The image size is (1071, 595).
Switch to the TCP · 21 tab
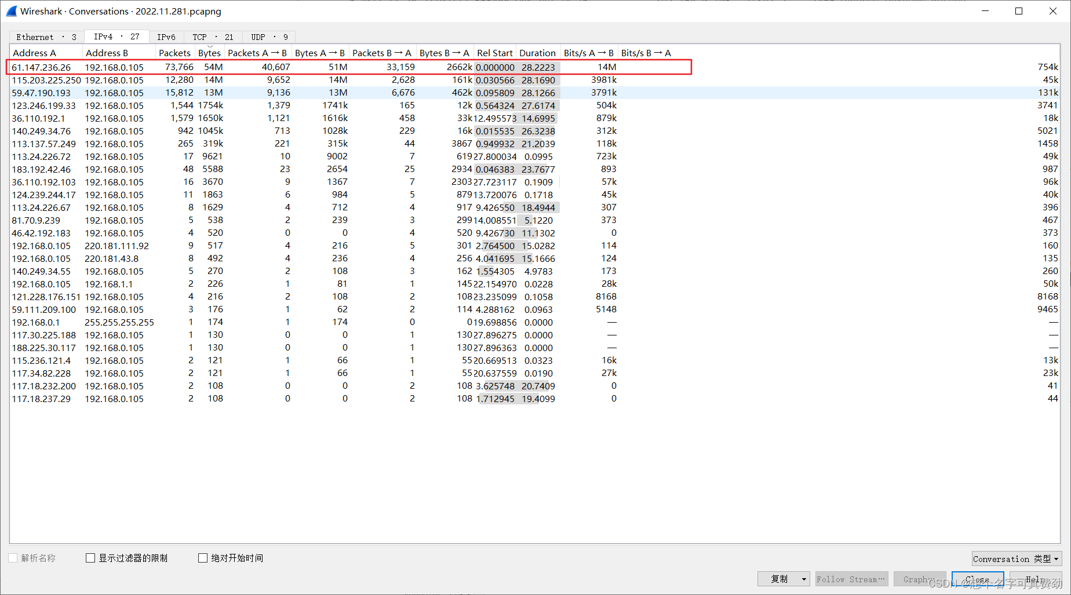213,37
